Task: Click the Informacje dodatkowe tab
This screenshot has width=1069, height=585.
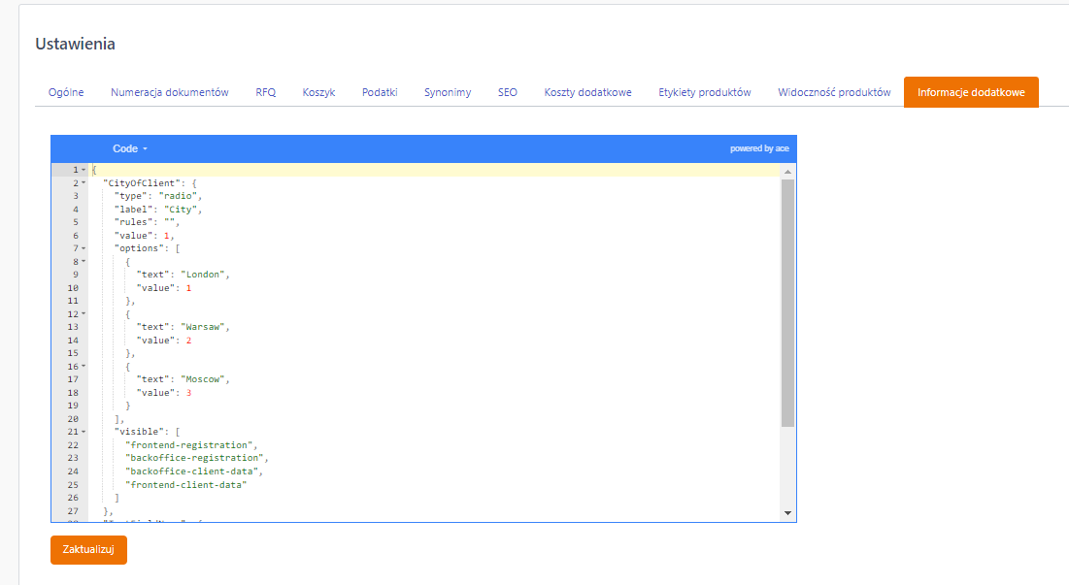Action: click(x=971, y=92)
